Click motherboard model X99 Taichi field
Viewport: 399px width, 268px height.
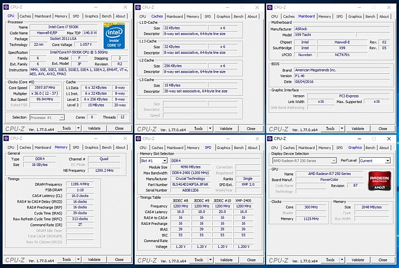click(324, 35)
